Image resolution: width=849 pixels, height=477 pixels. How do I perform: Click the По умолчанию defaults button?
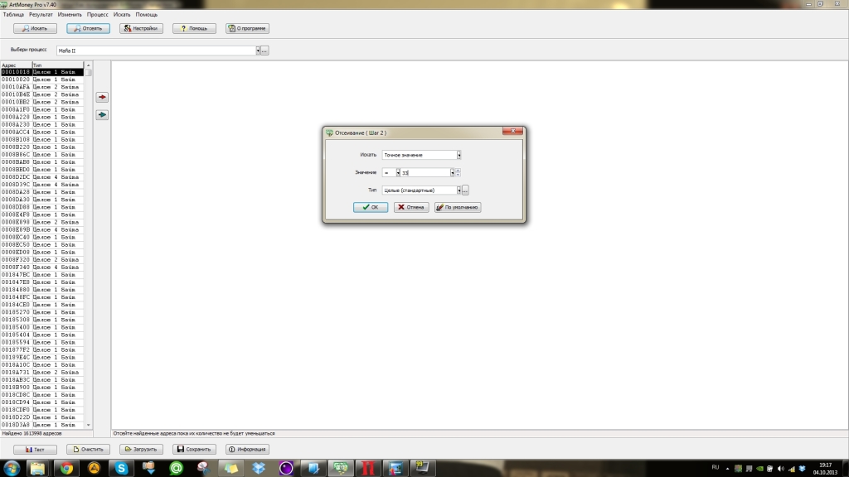[458, 207]
